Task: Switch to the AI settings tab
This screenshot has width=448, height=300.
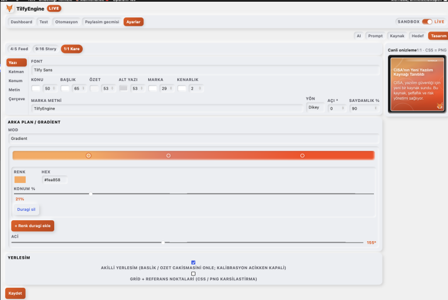Action: click(359, 36)
